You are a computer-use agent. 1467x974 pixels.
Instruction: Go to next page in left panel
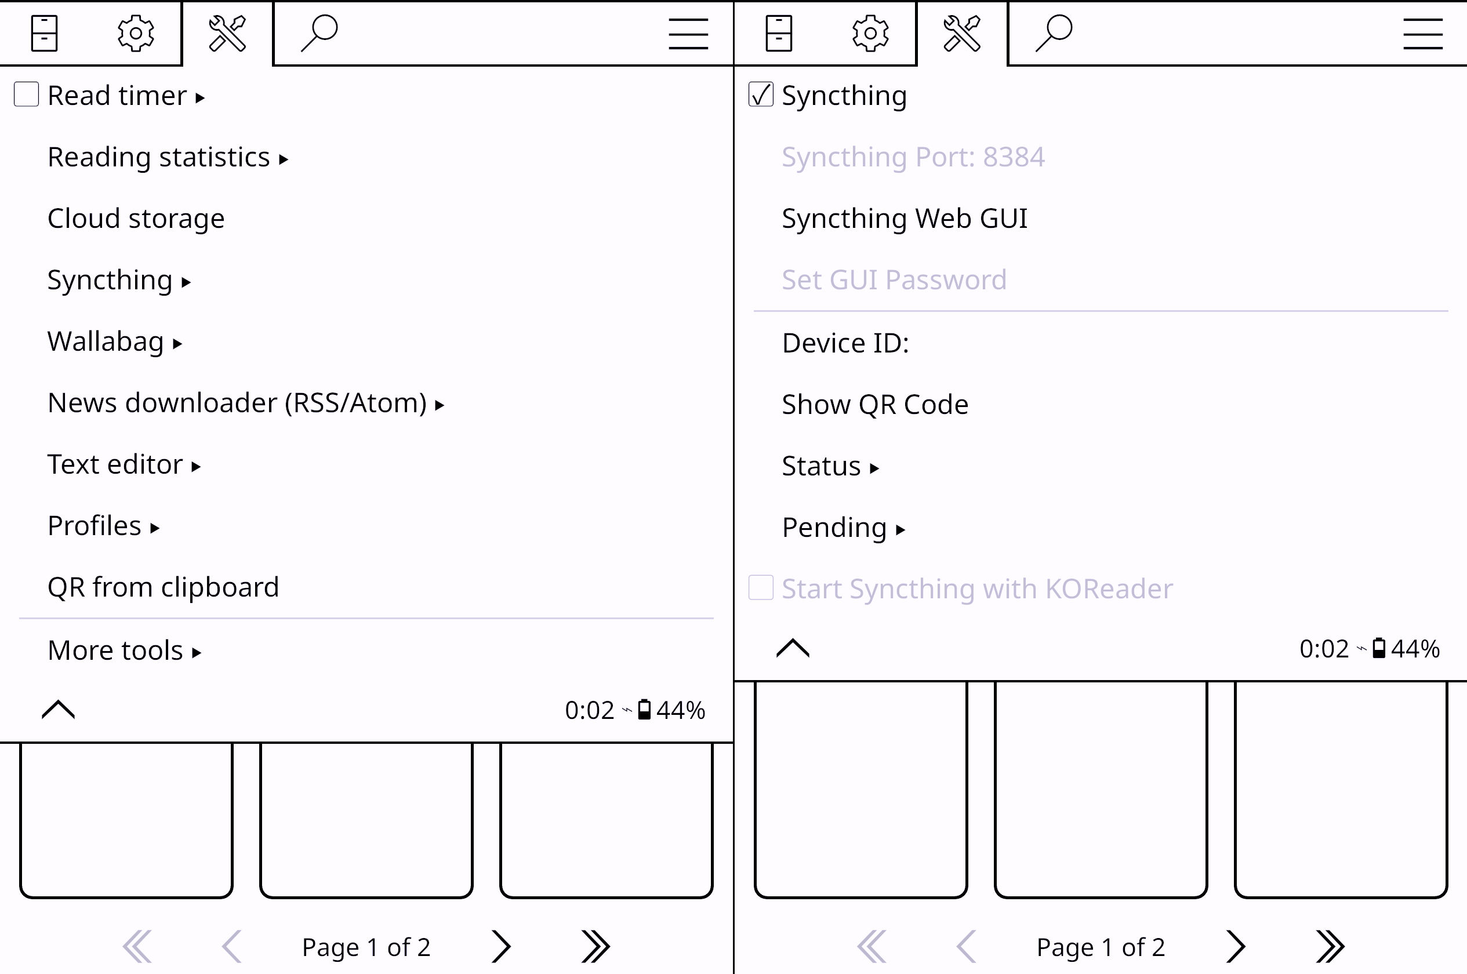click(500, 946)
